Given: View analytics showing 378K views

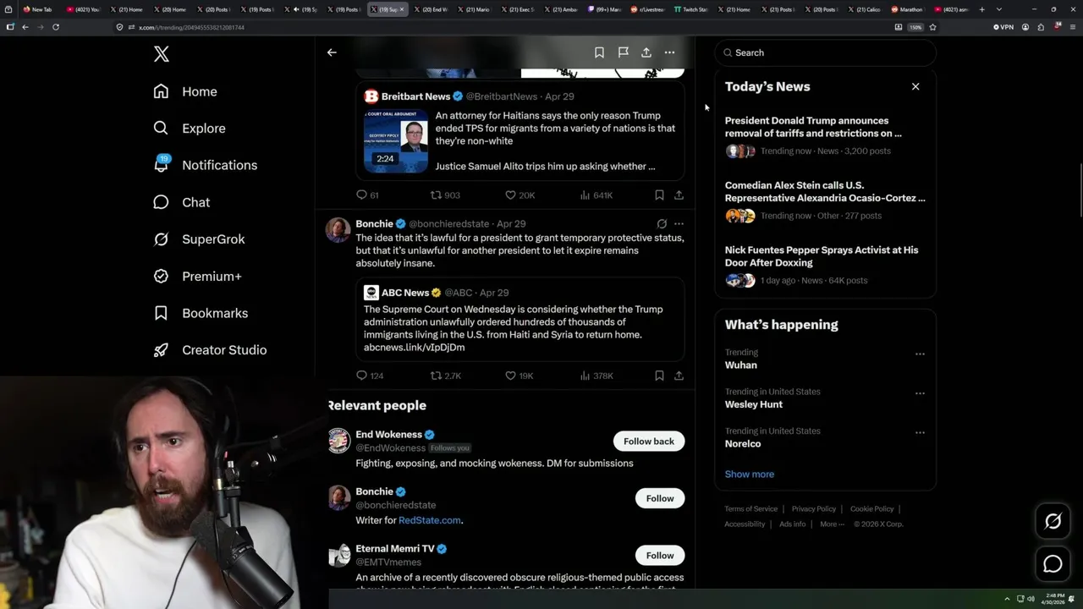Looking at the screenshot, I should [x=596, y=376].
